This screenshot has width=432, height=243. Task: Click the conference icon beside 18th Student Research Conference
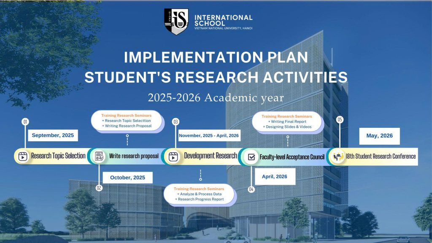(x=337, y=157)
